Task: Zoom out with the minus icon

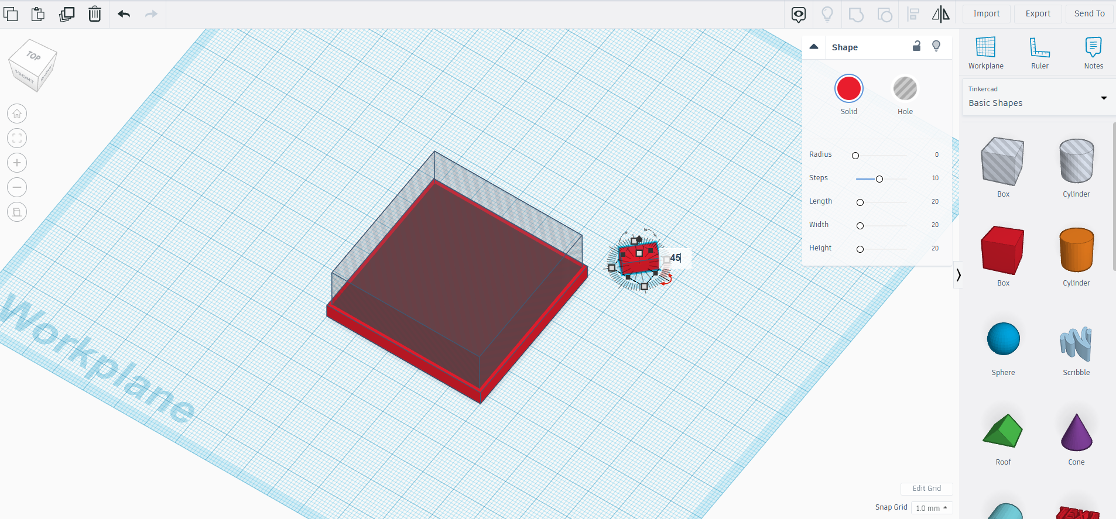Action: pyautogui.click(x=17, y=187)
